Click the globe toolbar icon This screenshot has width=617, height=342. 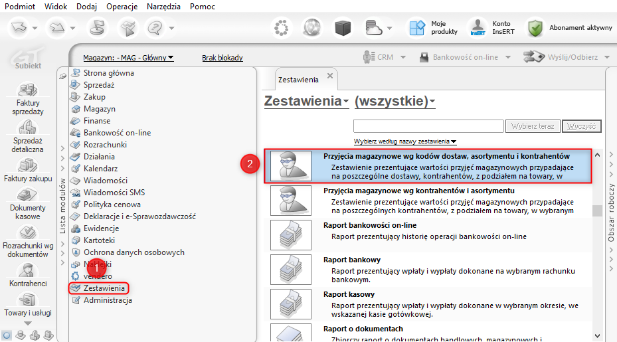[x=312, y=28]
